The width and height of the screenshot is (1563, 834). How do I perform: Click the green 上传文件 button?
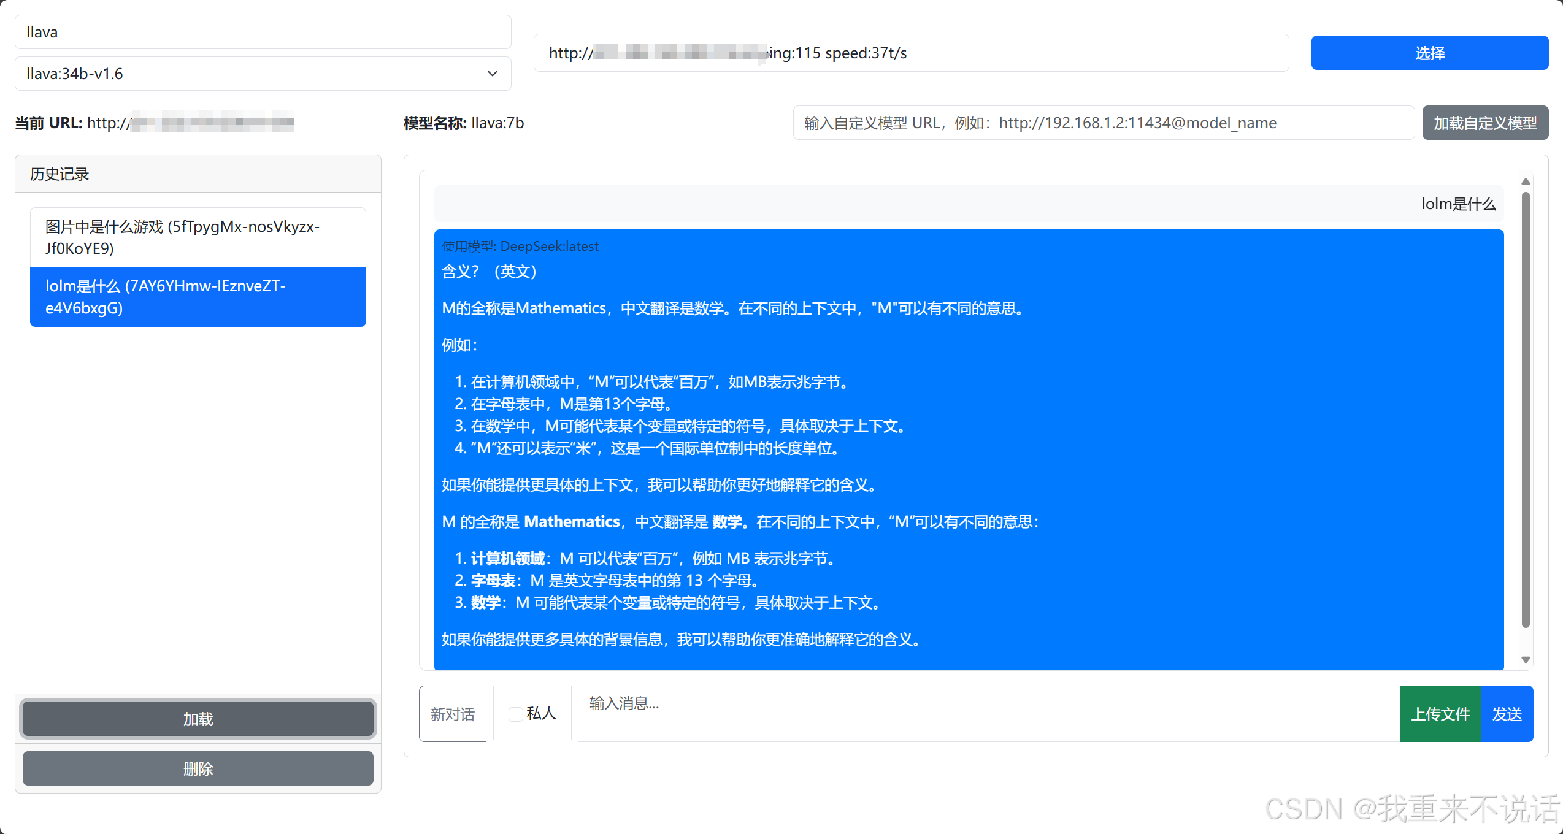point(1440,714)
